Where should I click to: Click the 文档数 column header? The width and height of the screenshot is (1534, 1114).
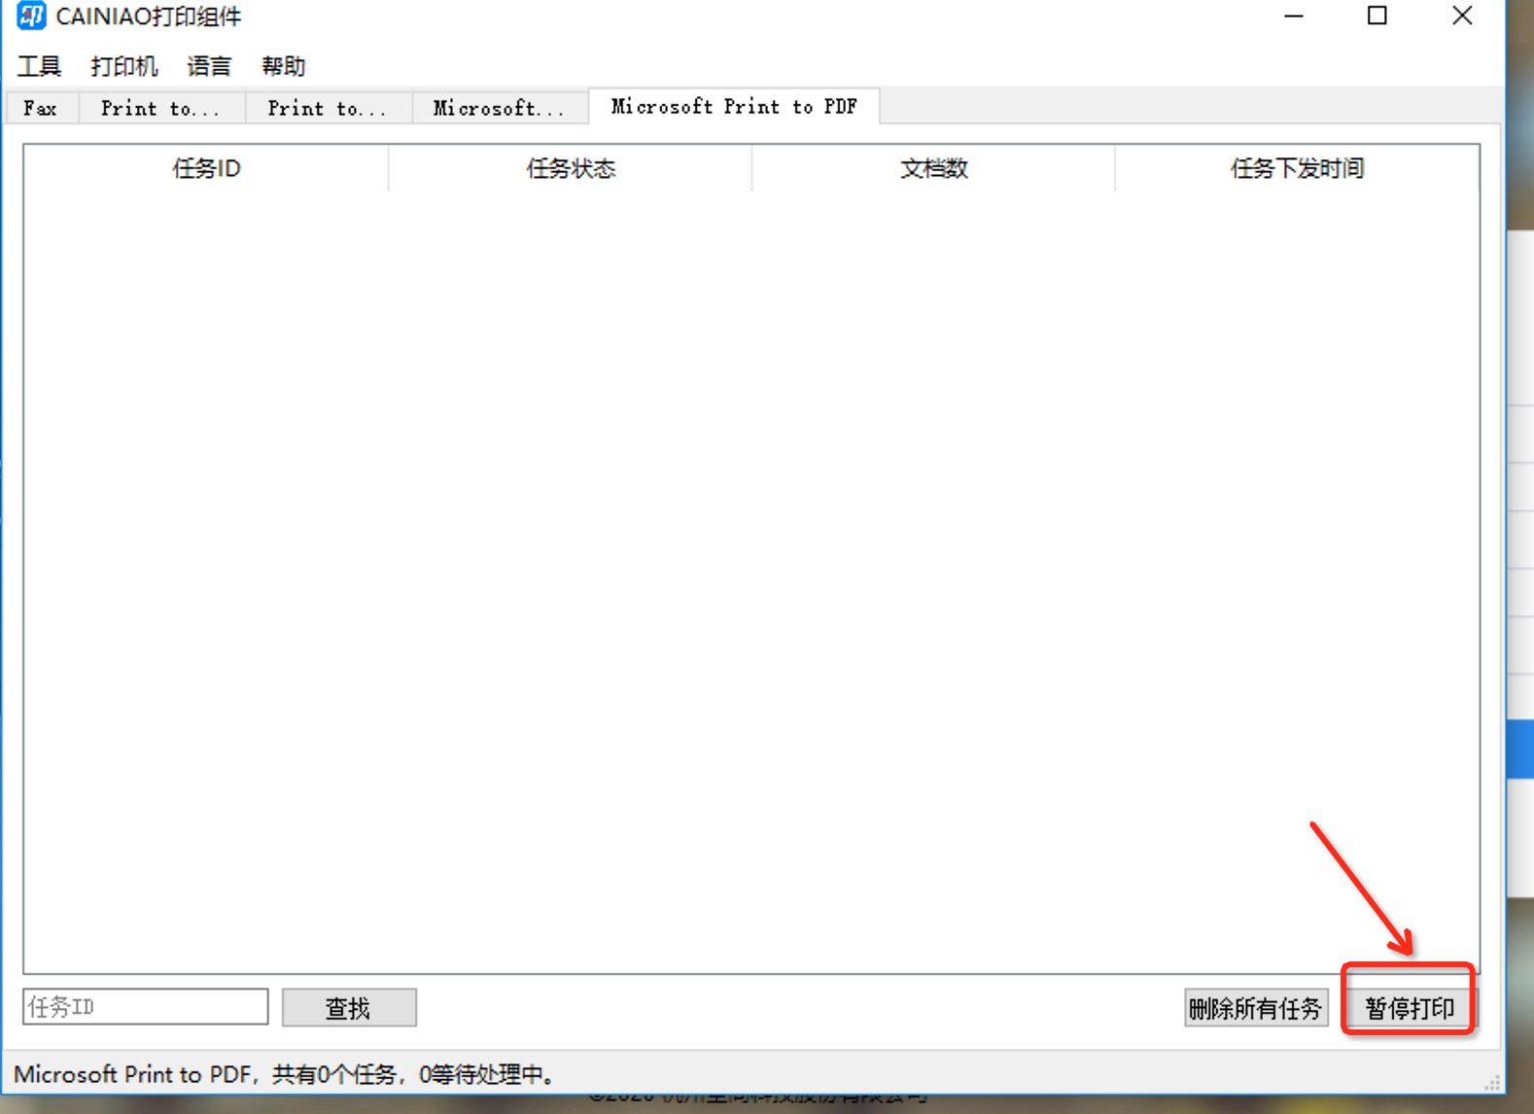[933, 168]
